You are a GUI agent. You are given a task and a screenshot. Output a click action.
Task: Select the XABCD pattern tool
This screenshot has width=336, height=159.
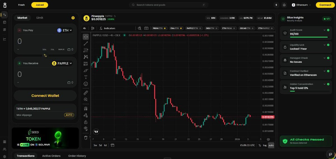86,57
